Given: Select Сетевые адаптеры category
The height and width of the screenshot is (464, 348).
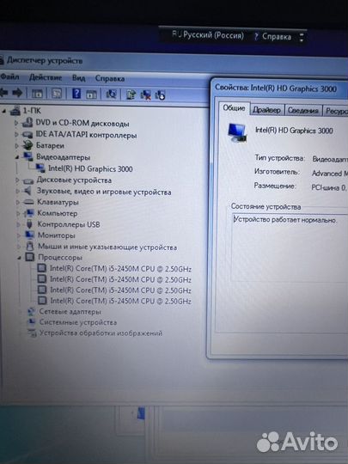Looking at the screenshot, I should click(70, 312).
